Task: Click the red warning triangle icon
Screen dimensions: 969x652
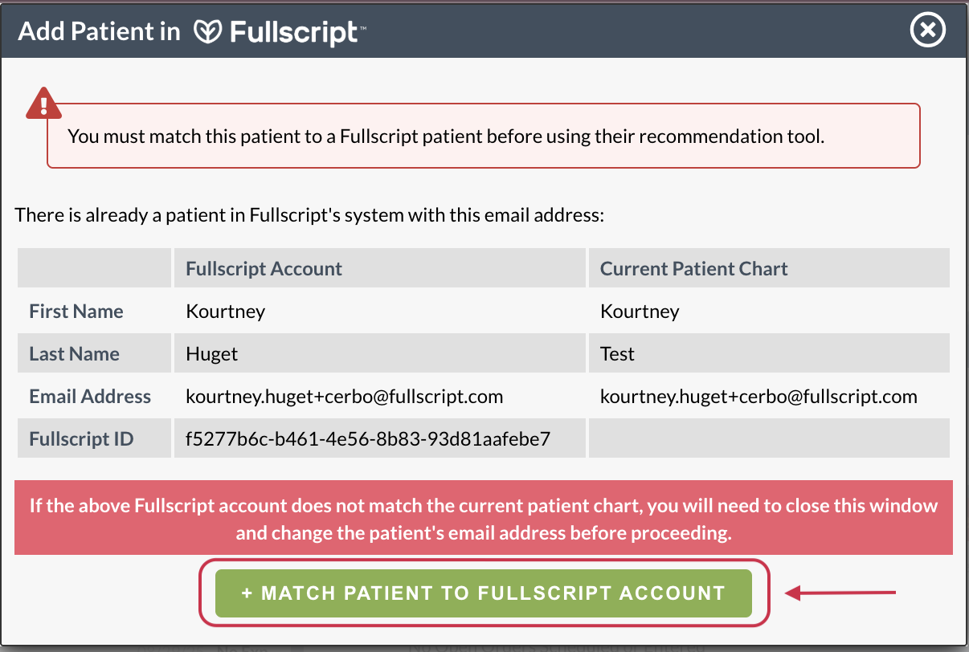Action: [x=43, y=103]
